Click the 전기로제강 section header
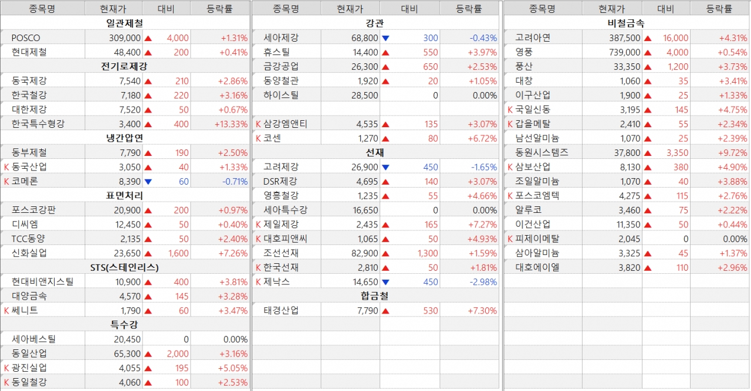 [124, 66]
